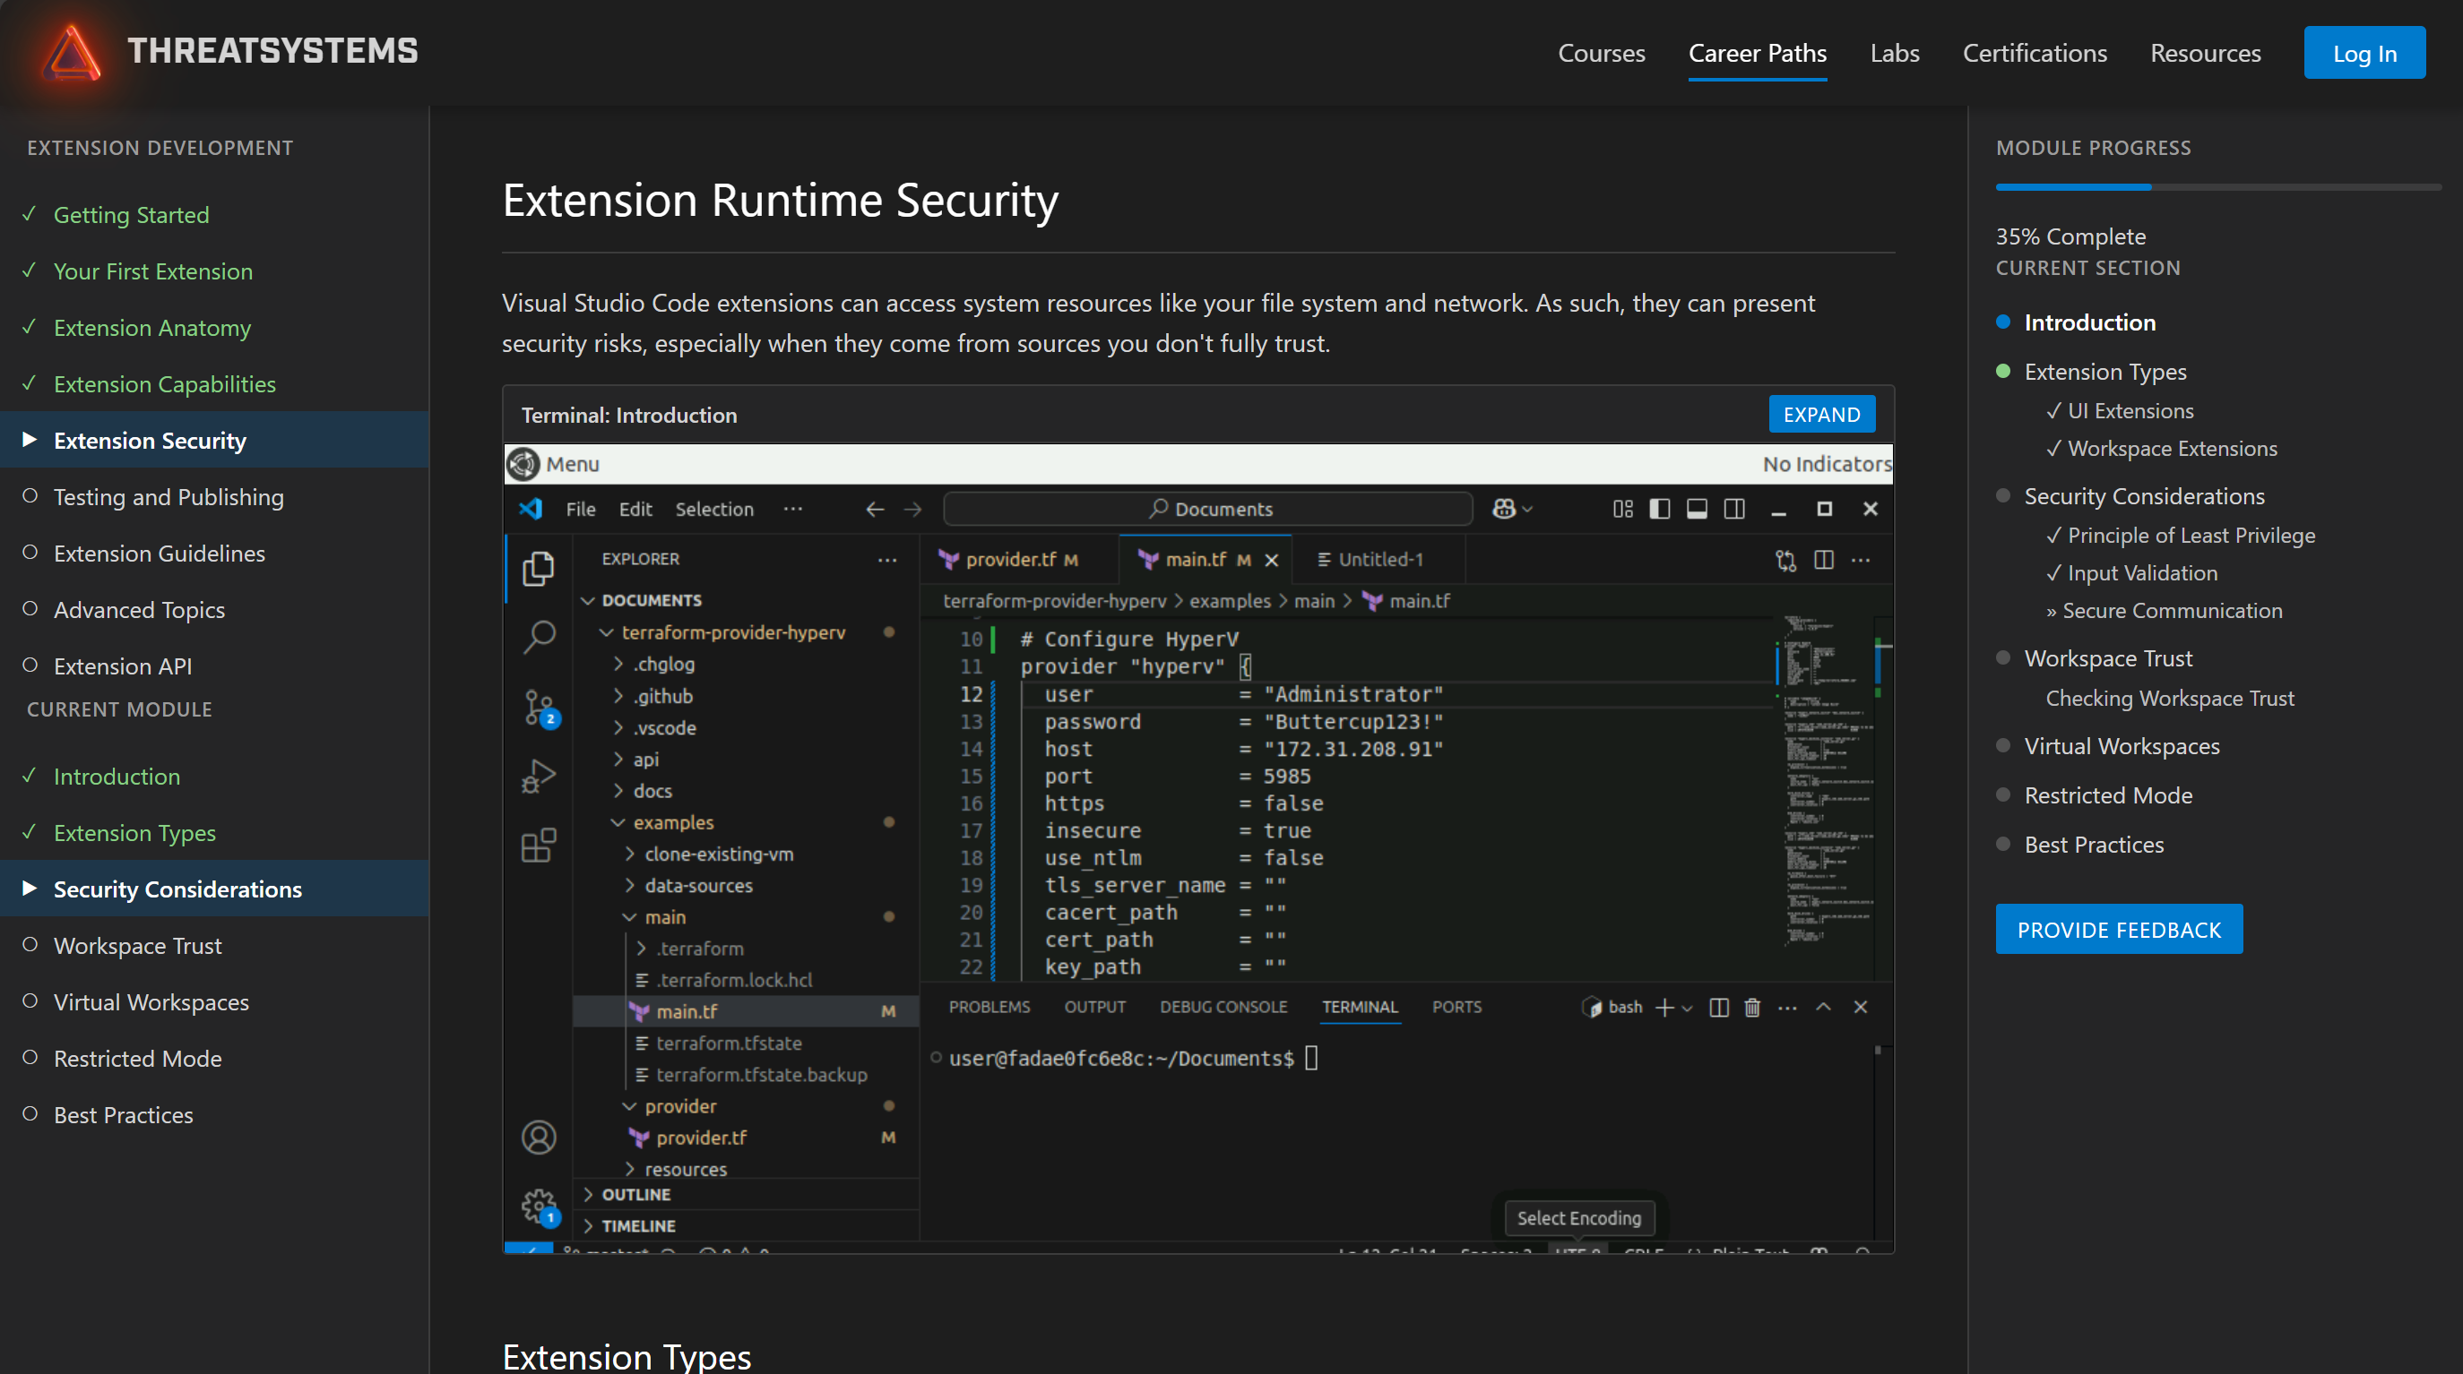Click the Customize Layout icon

click(x=1622, y=510)
